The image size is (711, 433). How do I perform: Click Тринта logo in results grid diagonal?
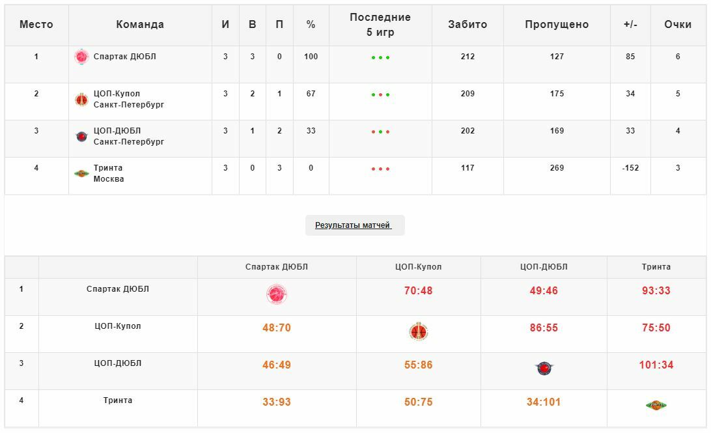pos(656,405)
